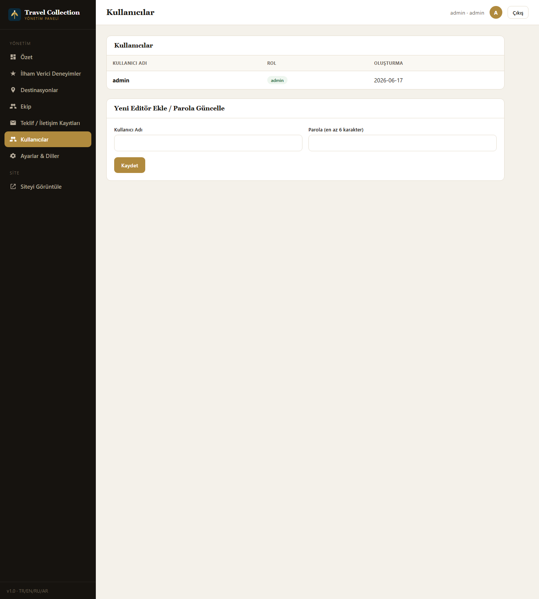
Task: Select the Kullanıcılar sidebar item
Action: 48,139
